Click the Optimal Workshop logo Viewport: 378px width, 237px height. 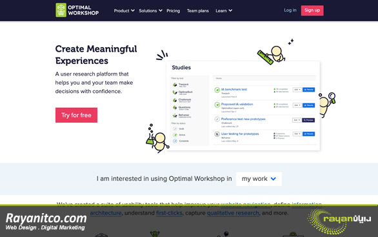click(x=77, y=10)
